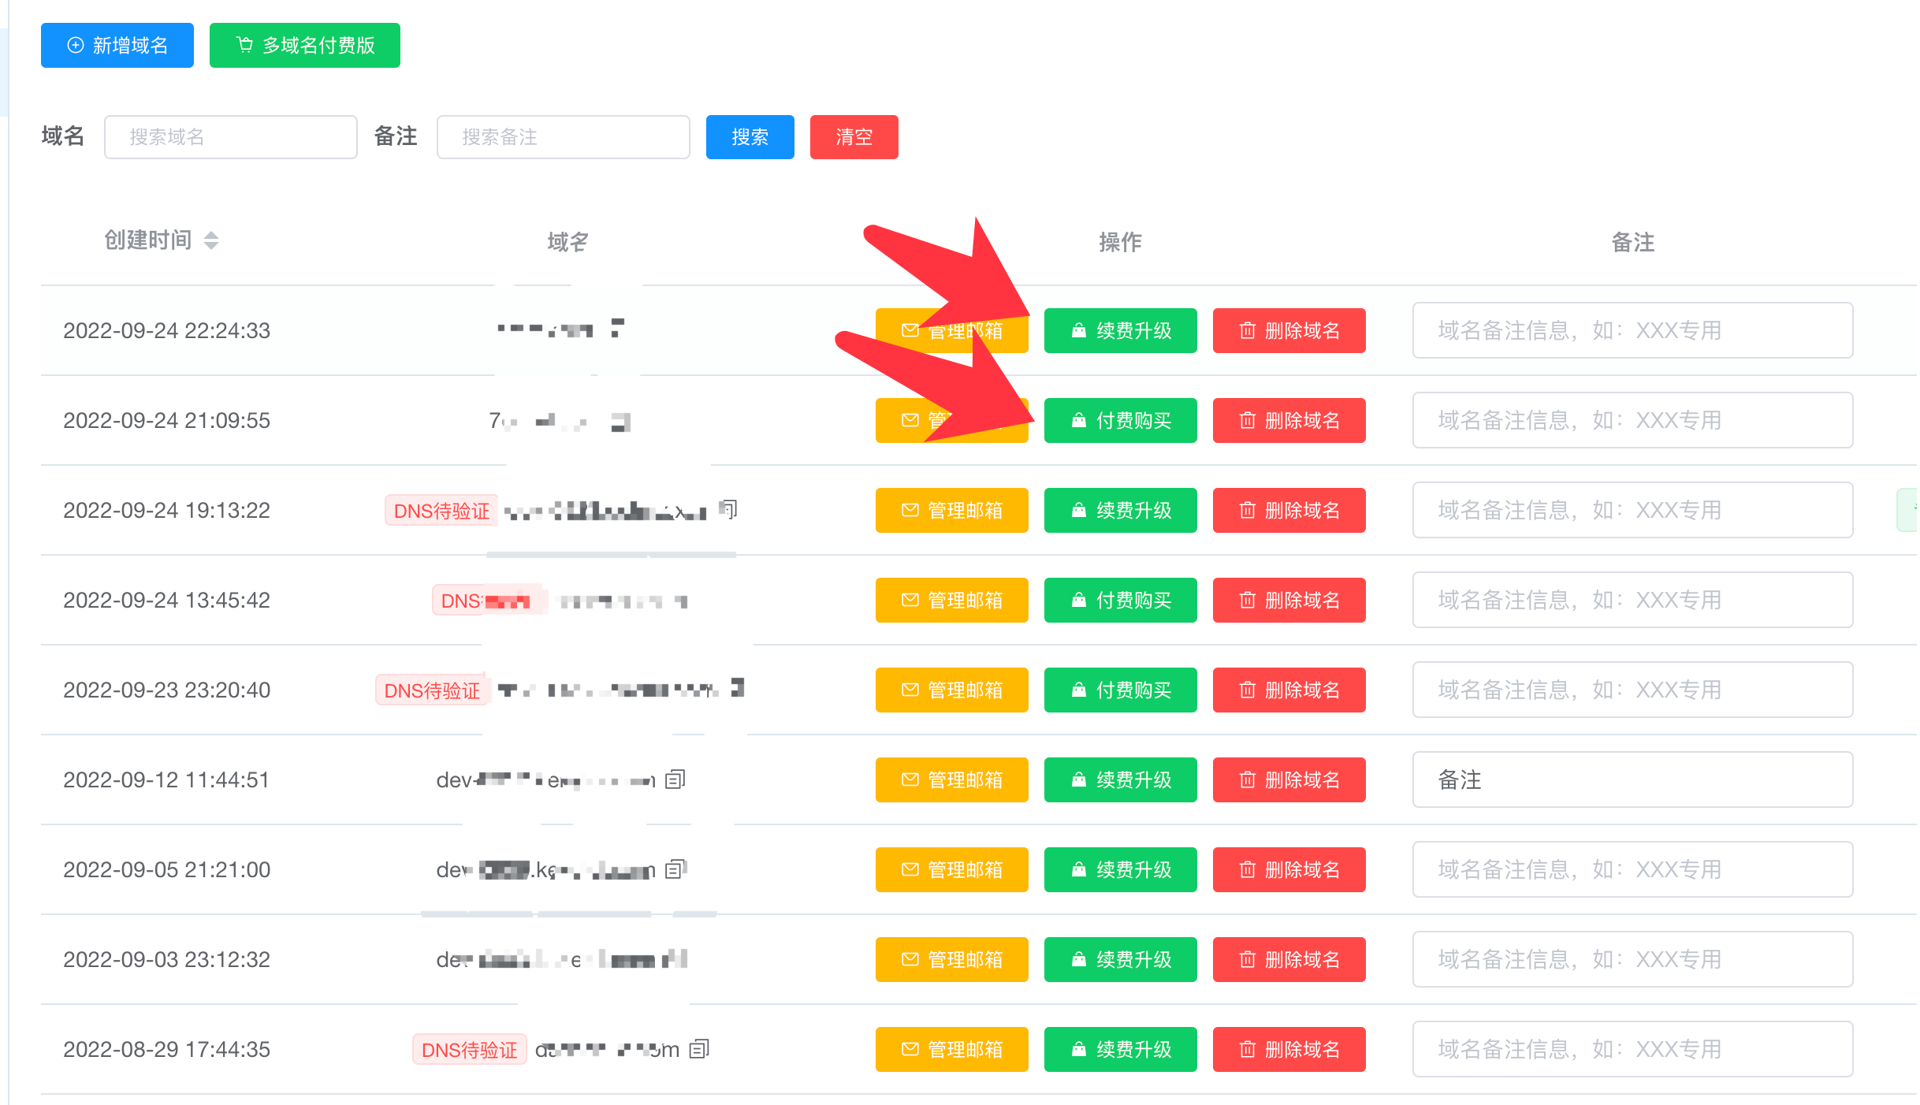Click 删除域名 in the 2022-09-05 21:21:00 row
Viewport: 1920px width, 1105px height.
(x=1289, y=869)
